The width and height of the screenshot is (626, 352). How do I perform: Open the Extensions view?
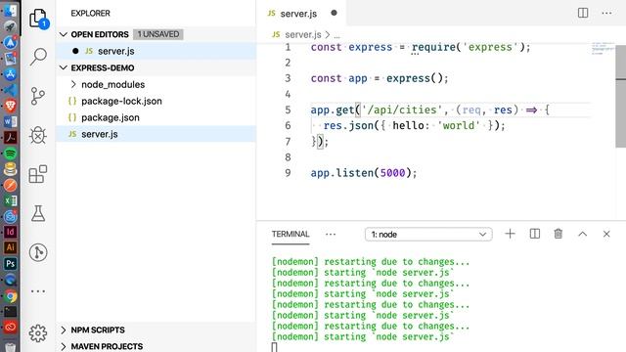point(38,174)
